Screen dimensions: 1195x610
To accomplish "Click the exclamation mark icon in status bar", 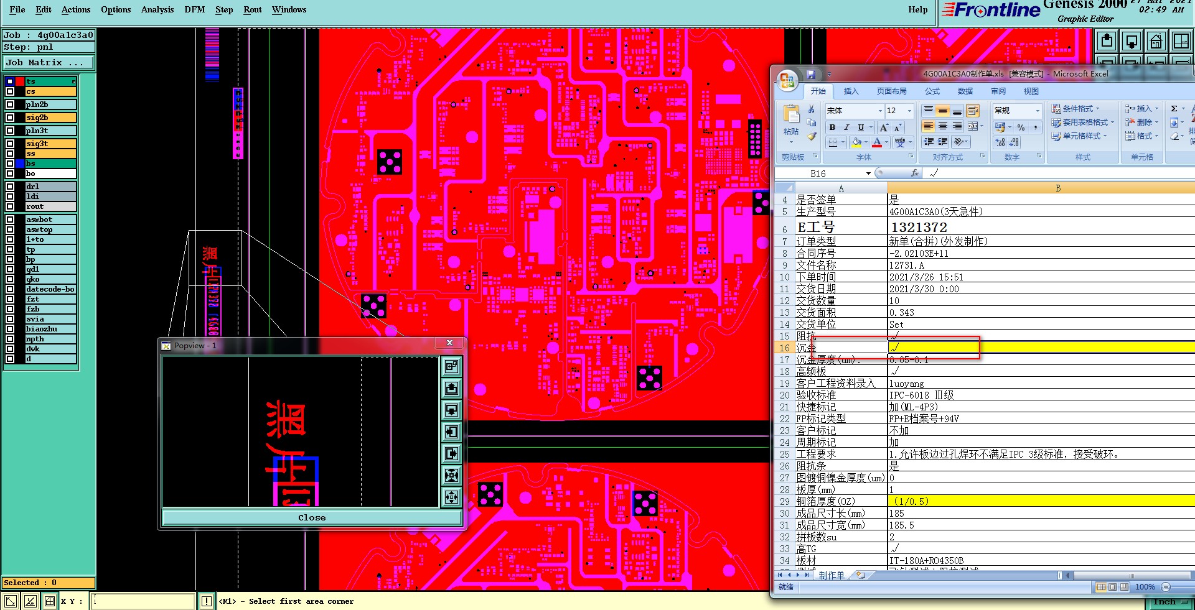I will 207,601.
